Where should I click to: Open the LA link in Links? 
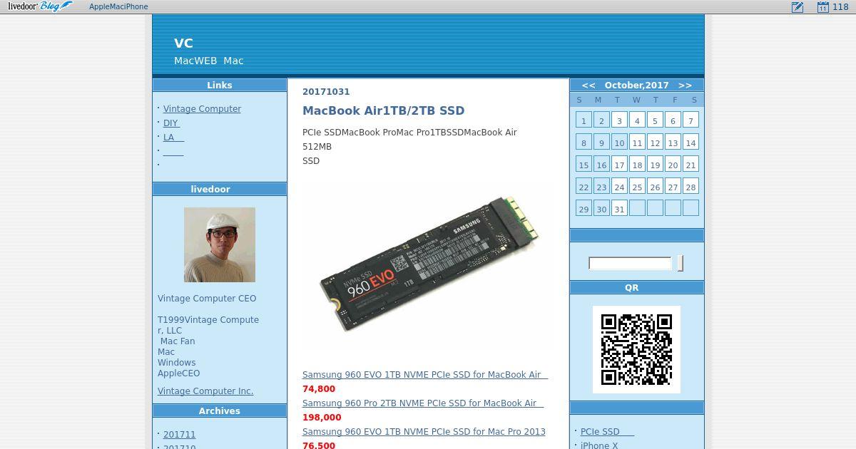coord(173,138)
